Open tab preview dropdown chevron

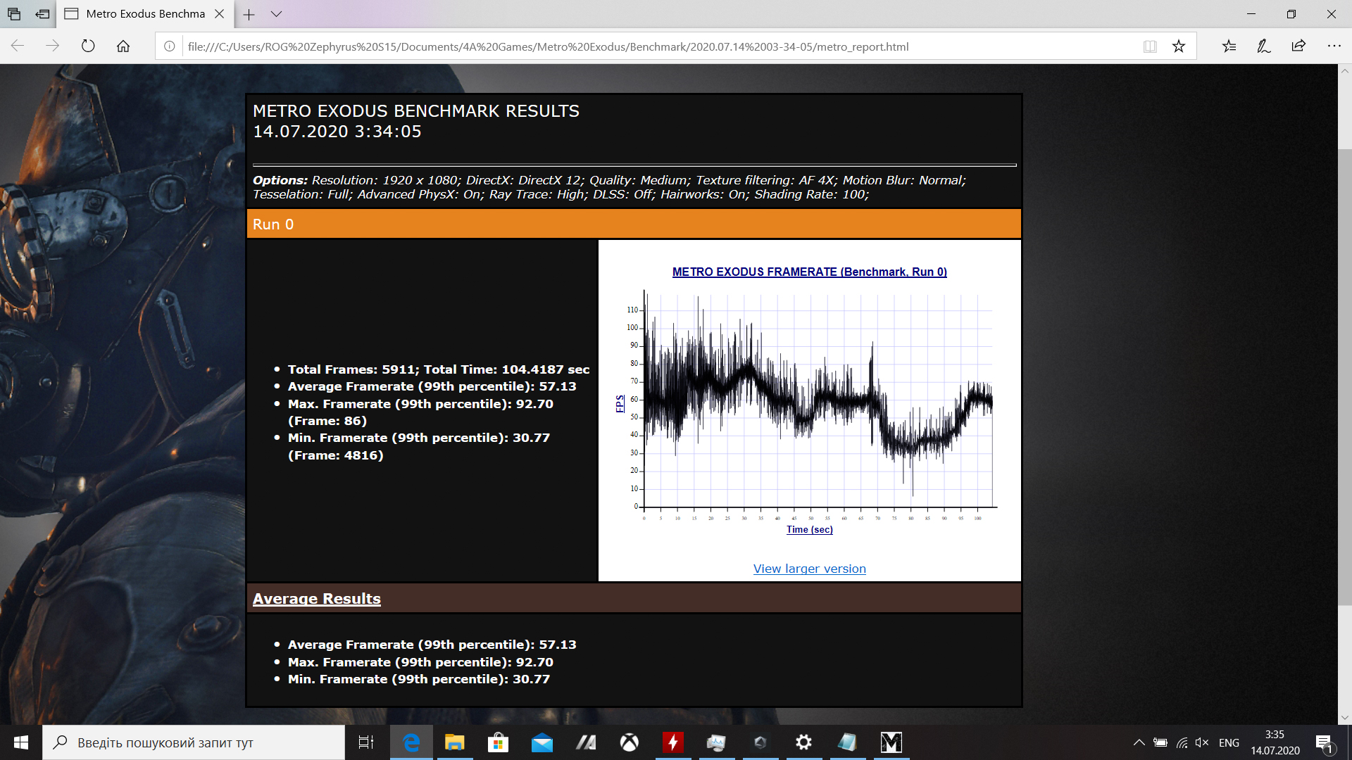[276, 14]
